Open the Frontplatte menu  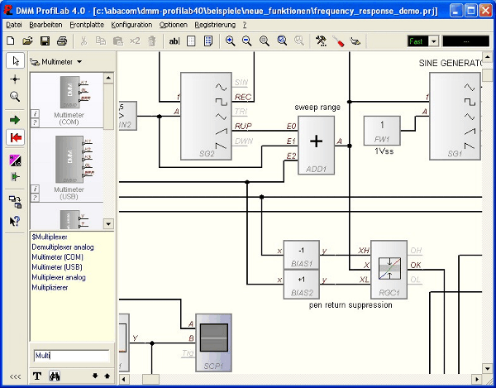(87, 25)
